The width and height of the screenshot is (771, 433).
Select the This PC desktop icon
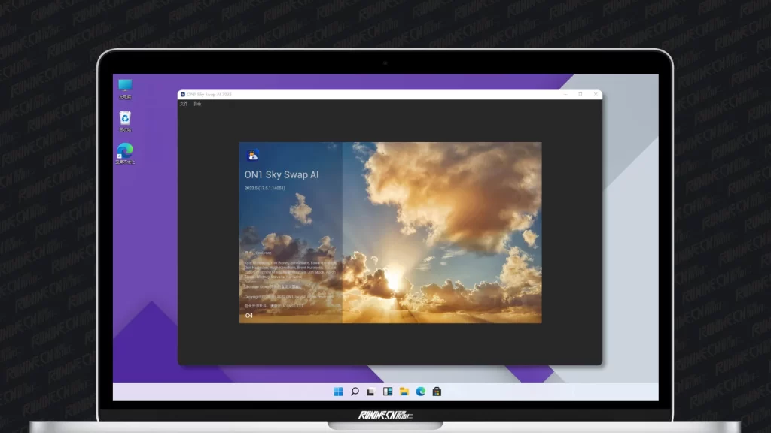click(x=125, y=88)
